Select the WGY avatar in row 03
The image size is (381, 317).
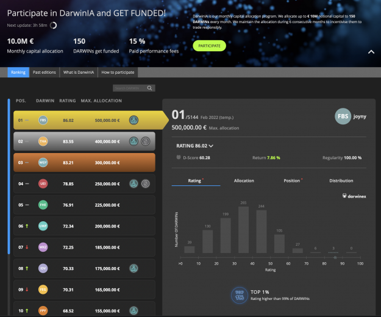coord(43,163)
